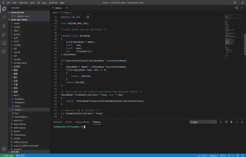The image size is (246, 157).
Task: Open the Manage gear menu
Action: (x=4, y=149)
